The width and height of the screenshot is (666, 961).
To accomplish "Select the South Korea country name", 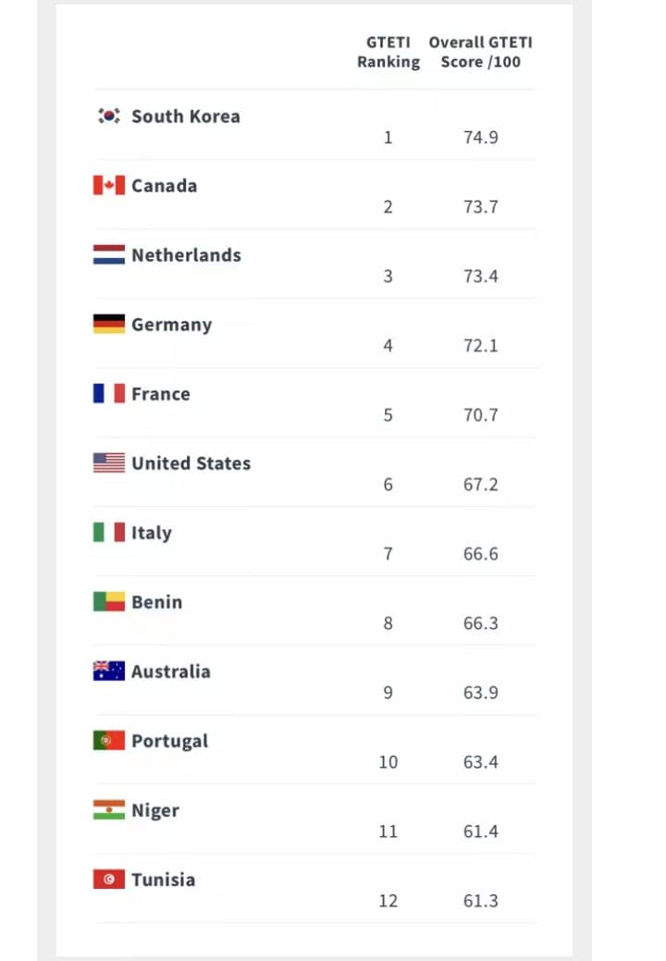I will point(186,117).
